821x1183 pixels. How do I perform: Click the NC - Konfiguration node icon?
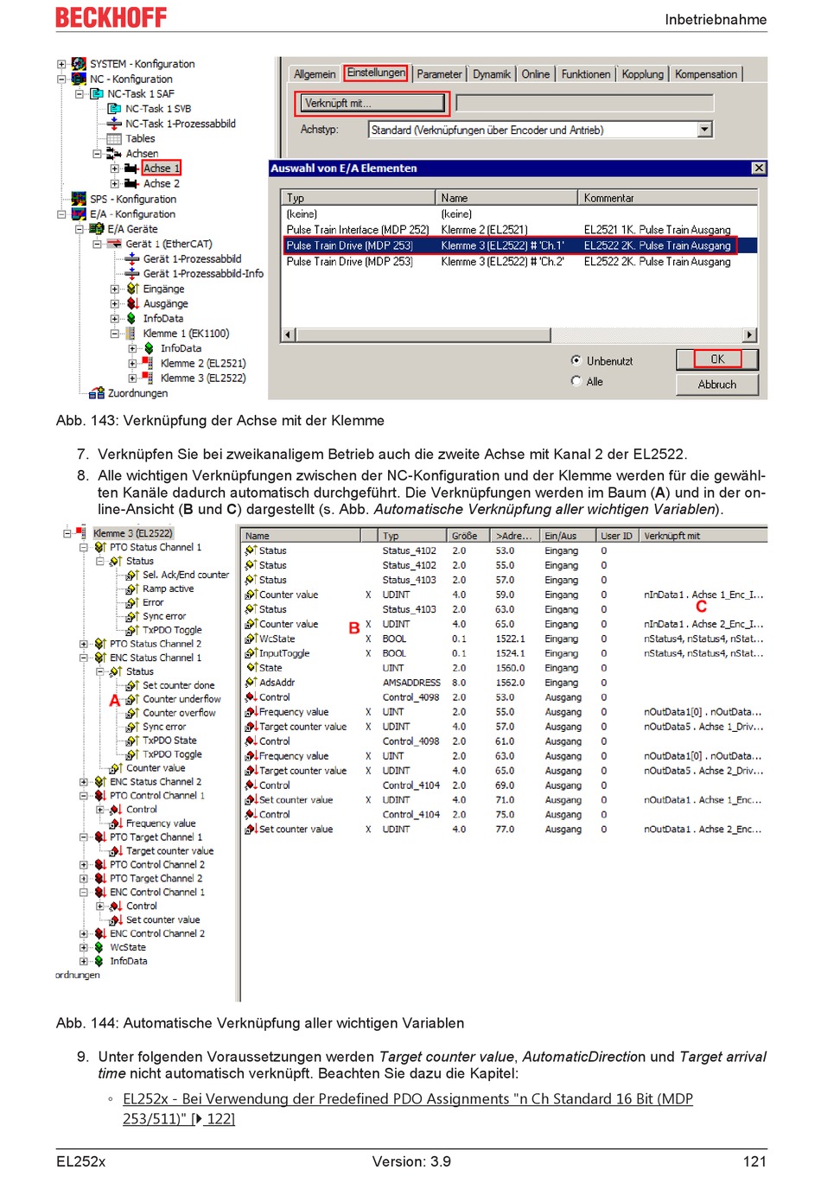(x=79, y=79)
